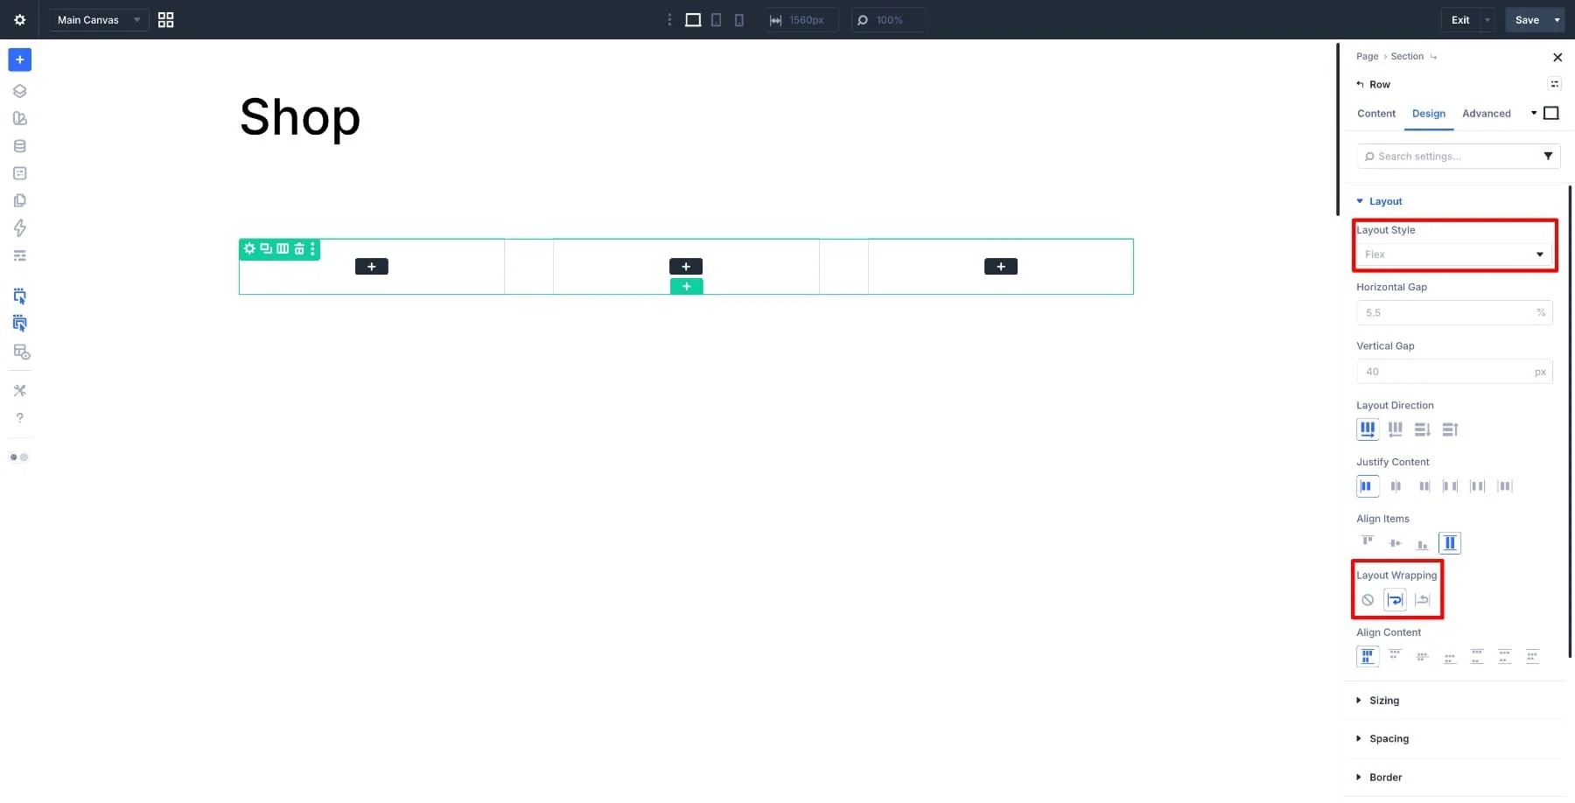Screen dimensions: 1575x803
Task: Open top bar vertical dots menu
Action: tap(669, 19)
